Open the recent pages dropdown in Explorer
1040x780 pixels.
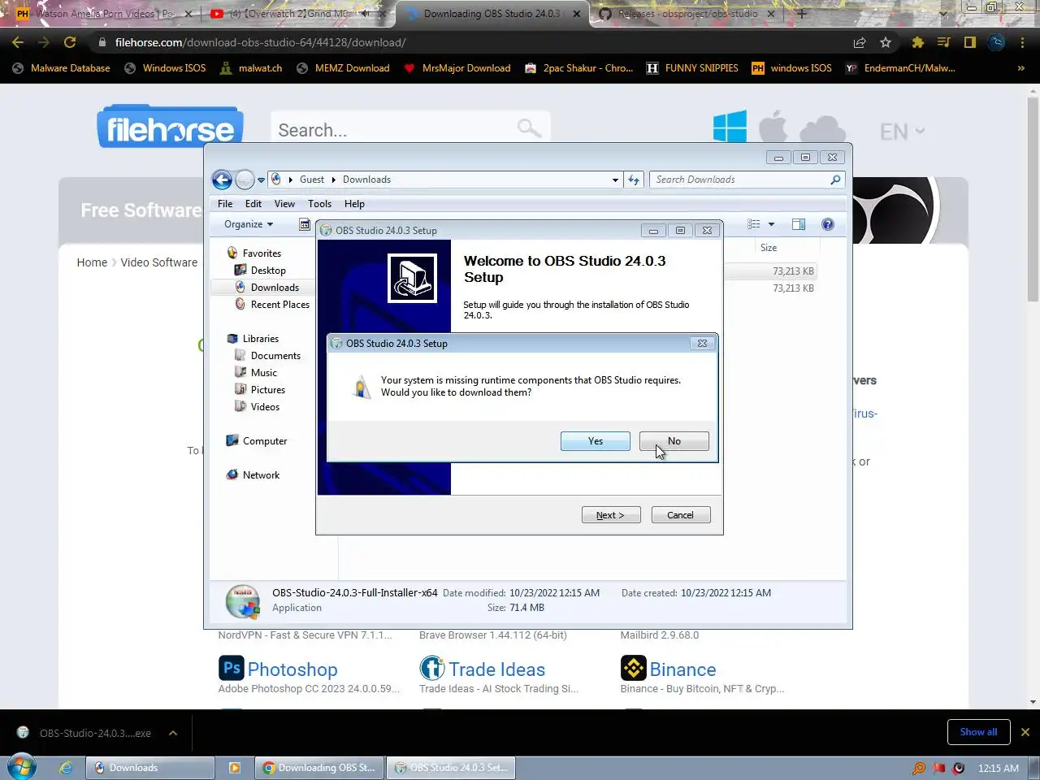tap(261, 180)
